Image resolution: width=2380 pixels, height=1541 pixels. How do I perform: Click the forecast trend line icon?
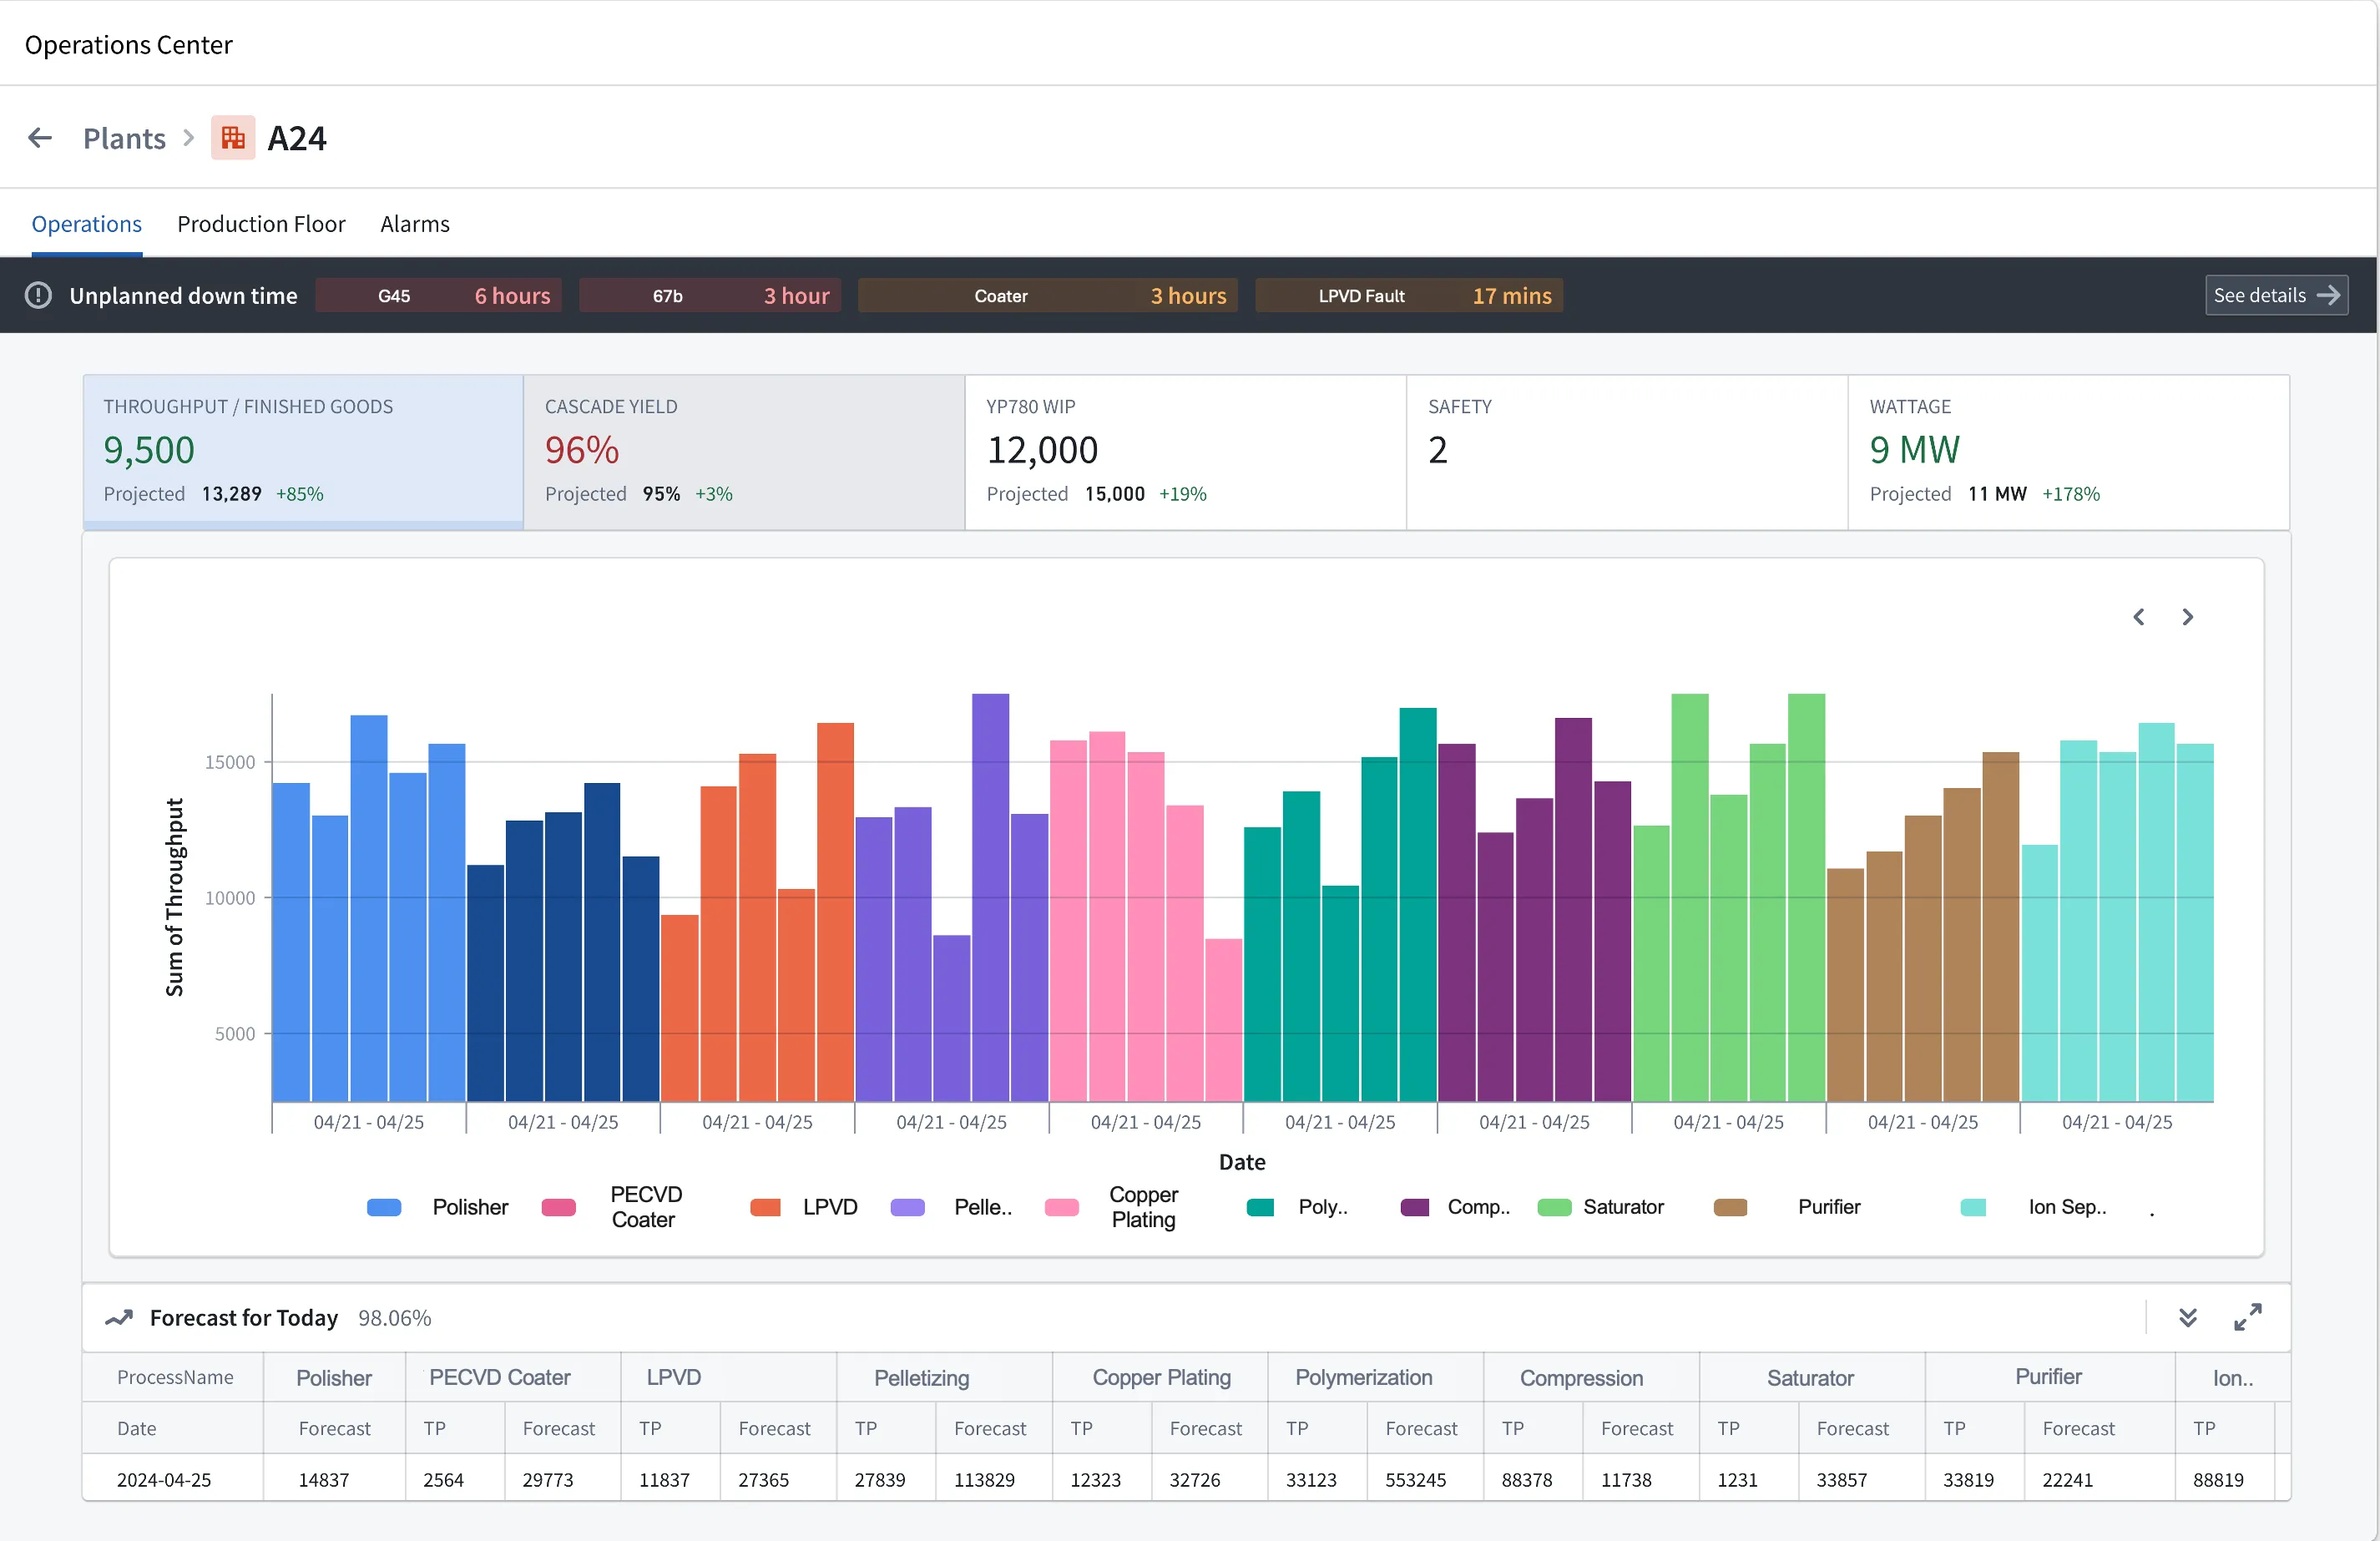[119, 1318]
